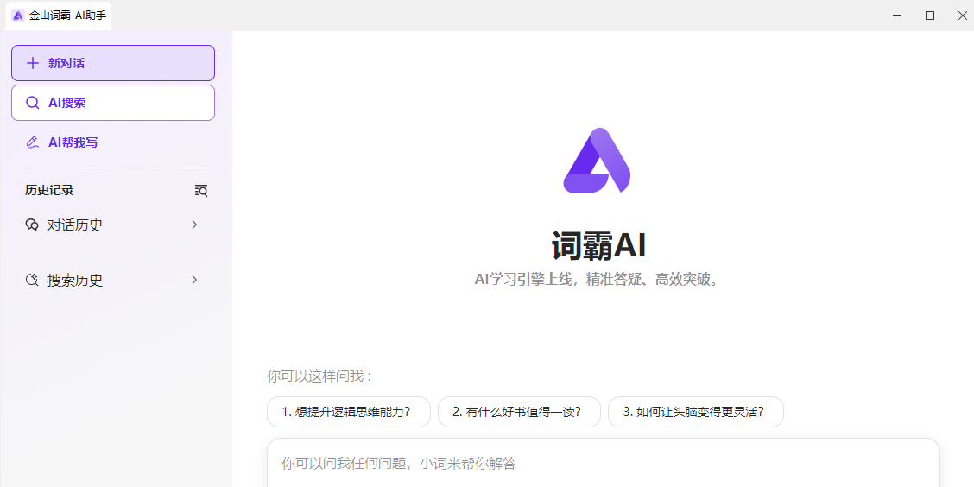
Task: Open AI帮我写 writing assistant
Action: [113, 142]
